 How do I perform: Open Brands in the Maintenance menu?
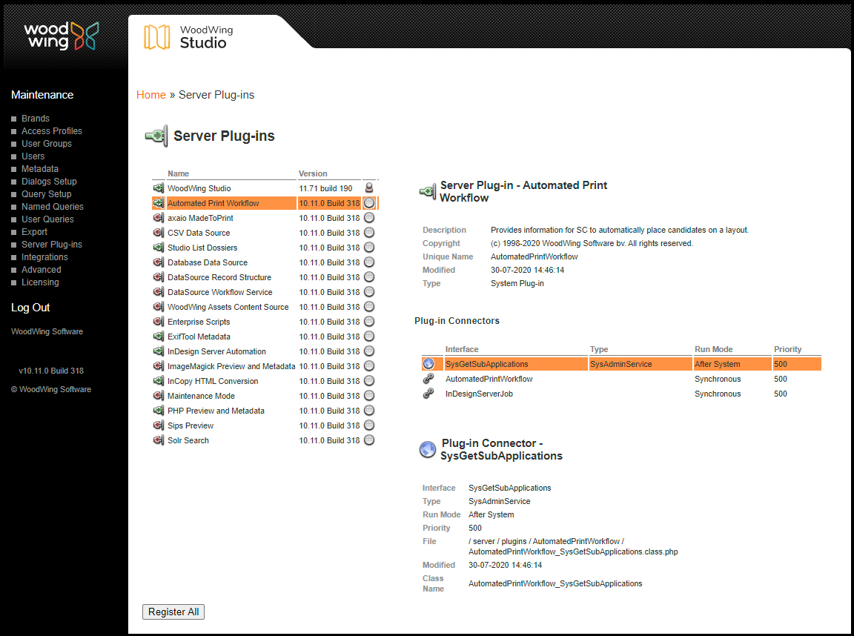click(x=36, y=118)
